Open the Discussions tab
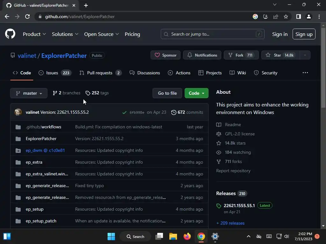326x244 pixels. pos(145,73)
